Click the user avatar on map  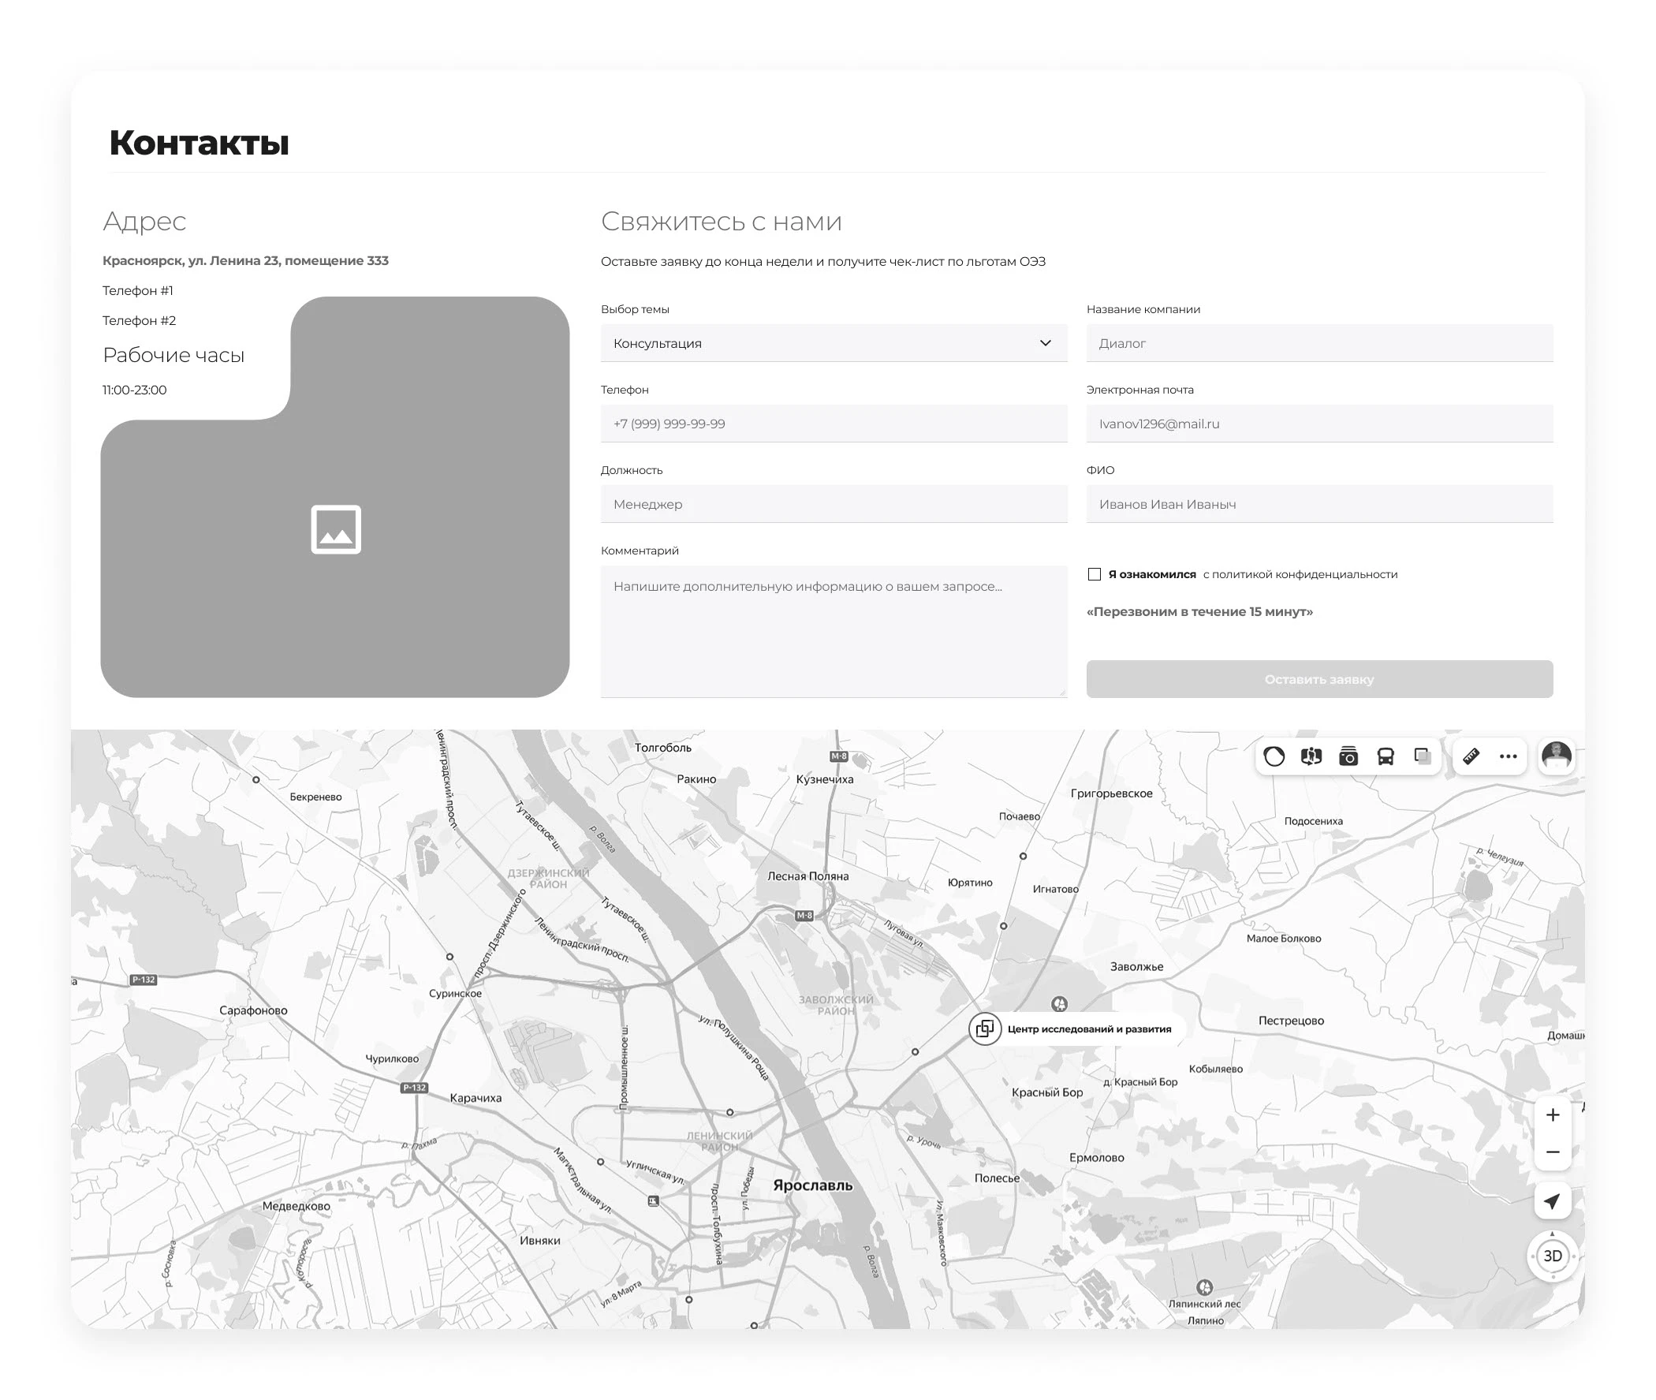point(1555,756)
